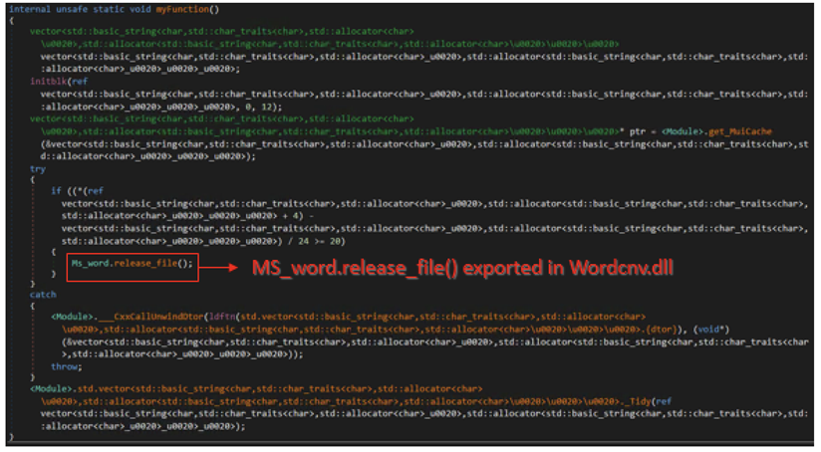Viewport: 821px width, 452px height.
Task: Click the throw; statement
Action: point(64,365)
